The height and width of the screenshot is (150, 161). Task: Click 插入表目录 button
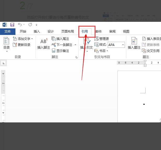[152, 39]
